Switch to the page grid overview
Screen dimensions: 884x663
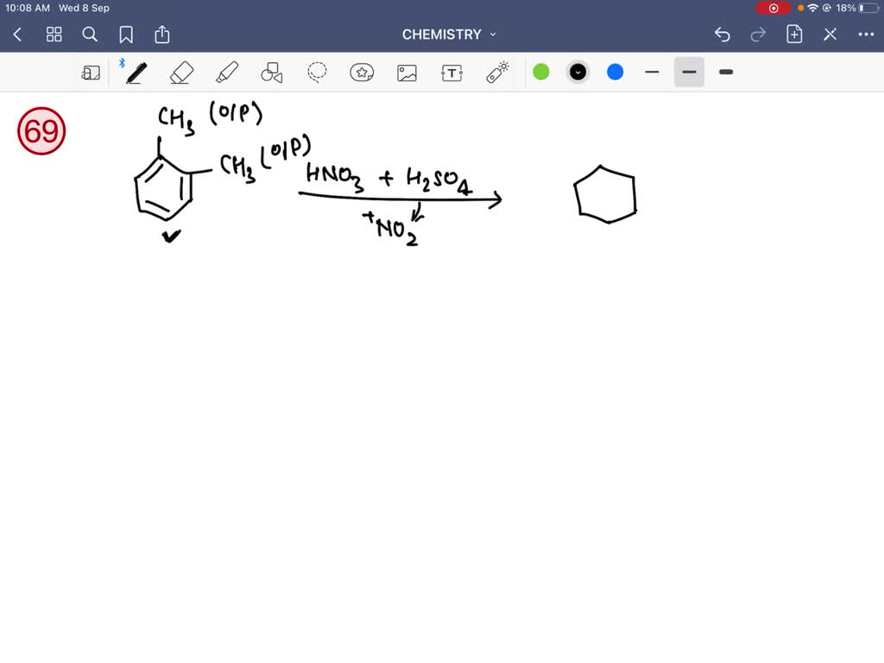pos(54,35)
